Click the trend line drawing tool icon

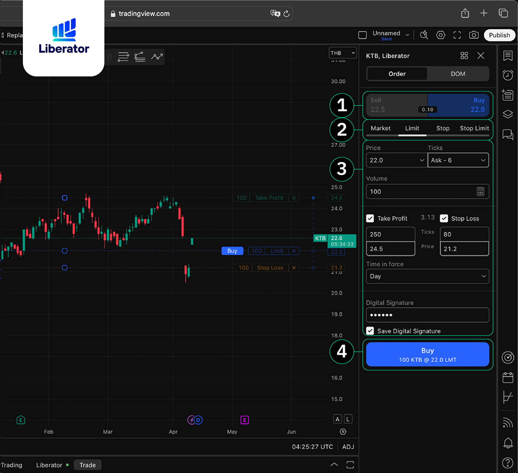(140, 57)
